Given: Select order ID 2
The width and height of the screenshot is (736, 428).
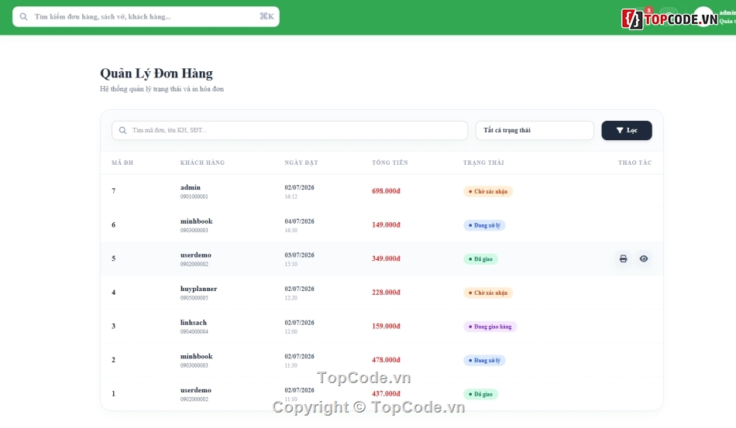Looking at the screenshot, I should point(114,360).
